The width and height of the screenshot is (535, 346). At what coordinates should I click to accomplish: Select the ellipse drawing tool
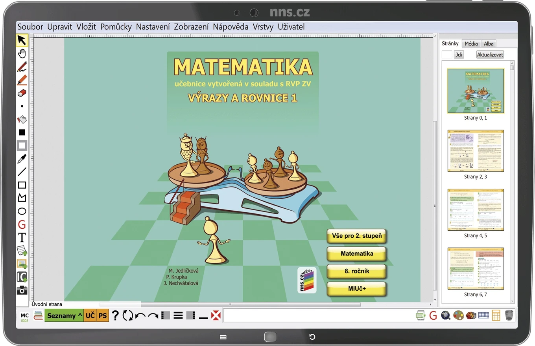click(22, 211)
